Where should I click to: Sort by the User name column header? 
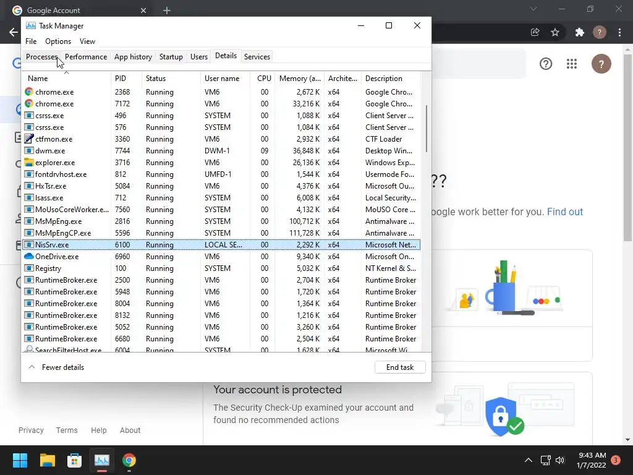(225, 79)
